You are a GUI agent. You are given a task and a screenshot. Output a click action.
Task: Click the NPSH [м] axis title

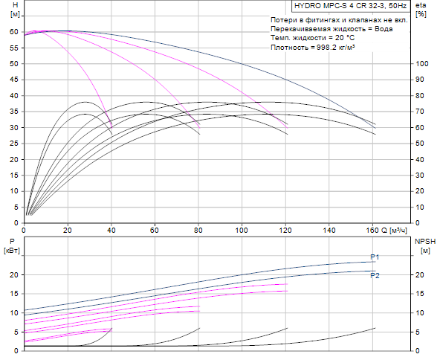pos(425,245)
